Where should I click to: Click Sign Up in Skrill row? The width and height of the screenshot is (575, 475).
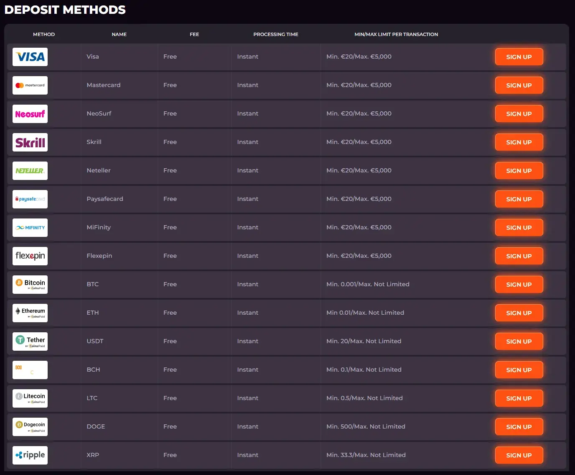519,142
